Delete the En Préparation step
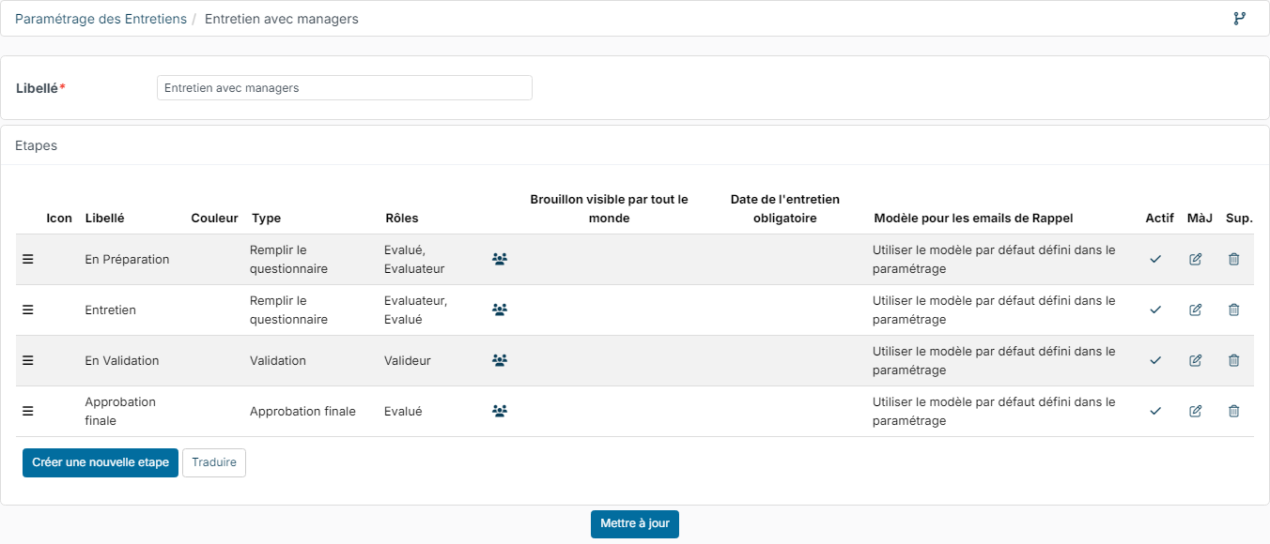Viewport: 1270px width, 544px height. 1234,259
